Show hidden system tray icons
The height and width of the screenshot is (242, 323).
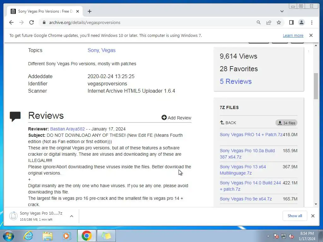[268, 236]
